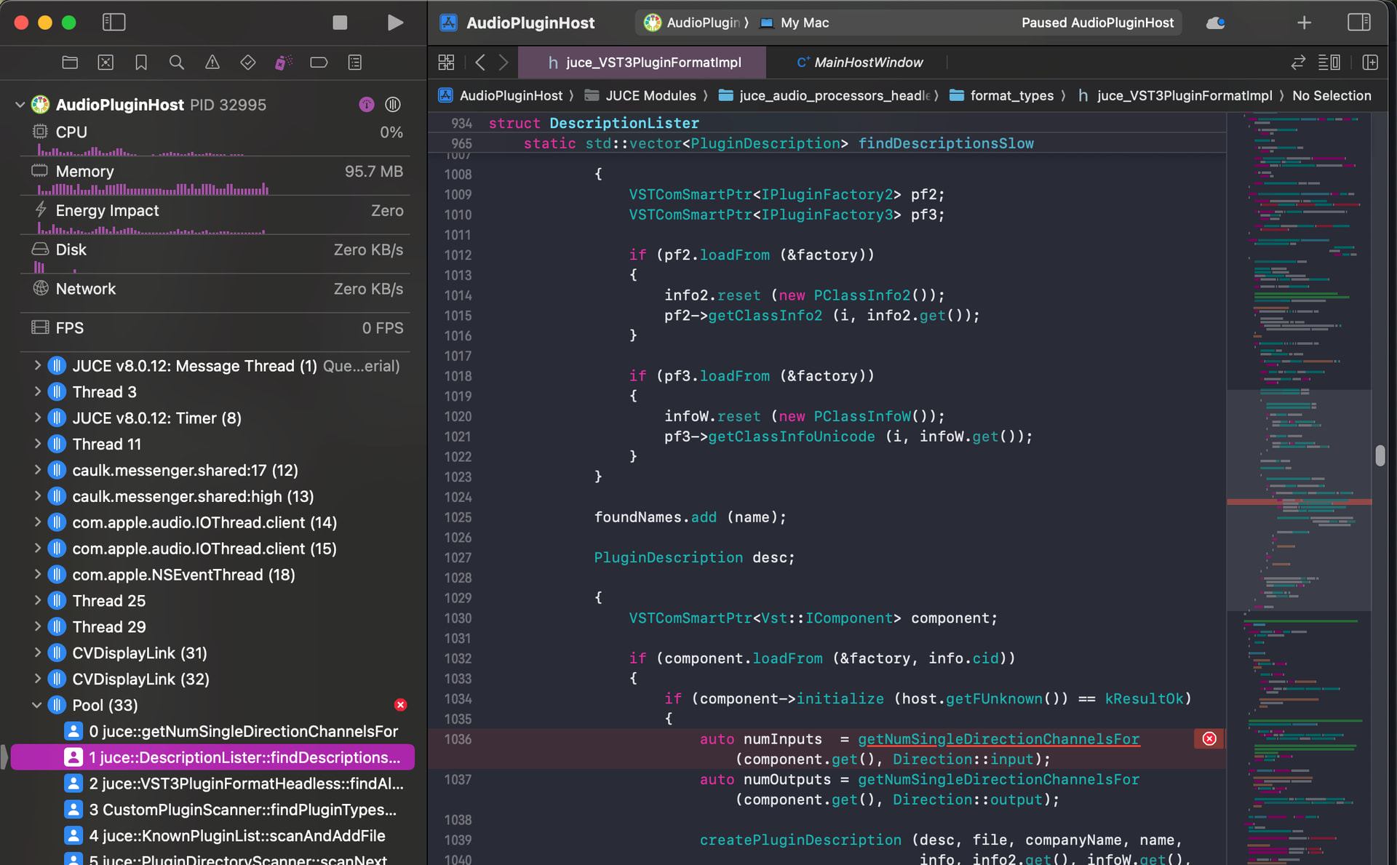Viewport: 1397px width, 865px height.
Task: Select the juce_VST3PluginFormatImpl tab
Action: point(644,63)
